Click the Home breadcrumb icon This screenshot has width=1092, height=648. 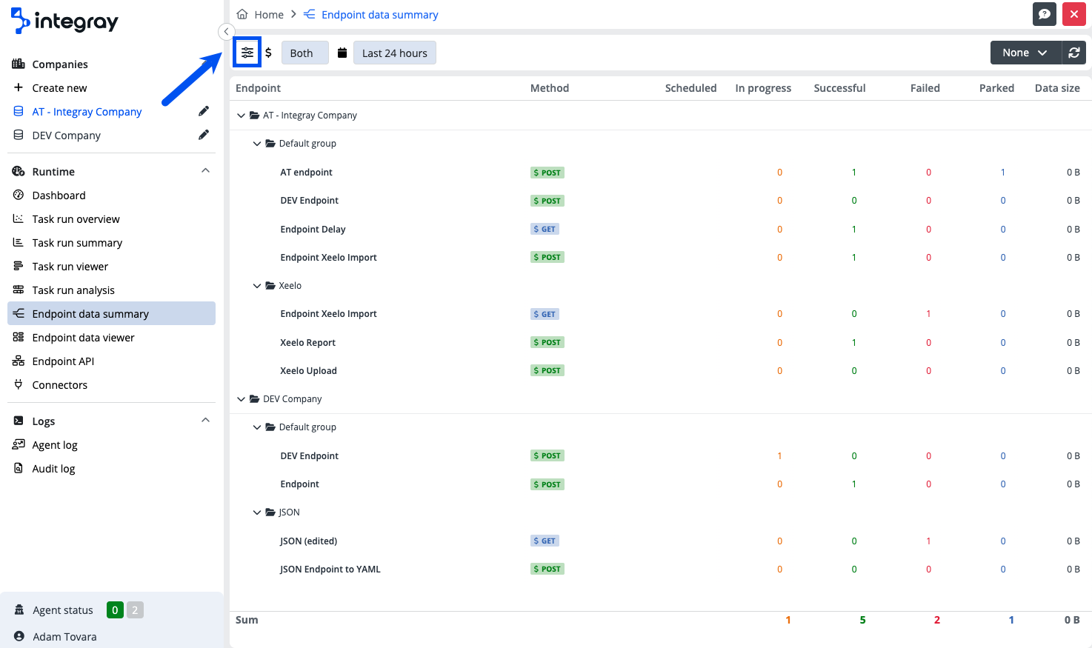(241, 13)
